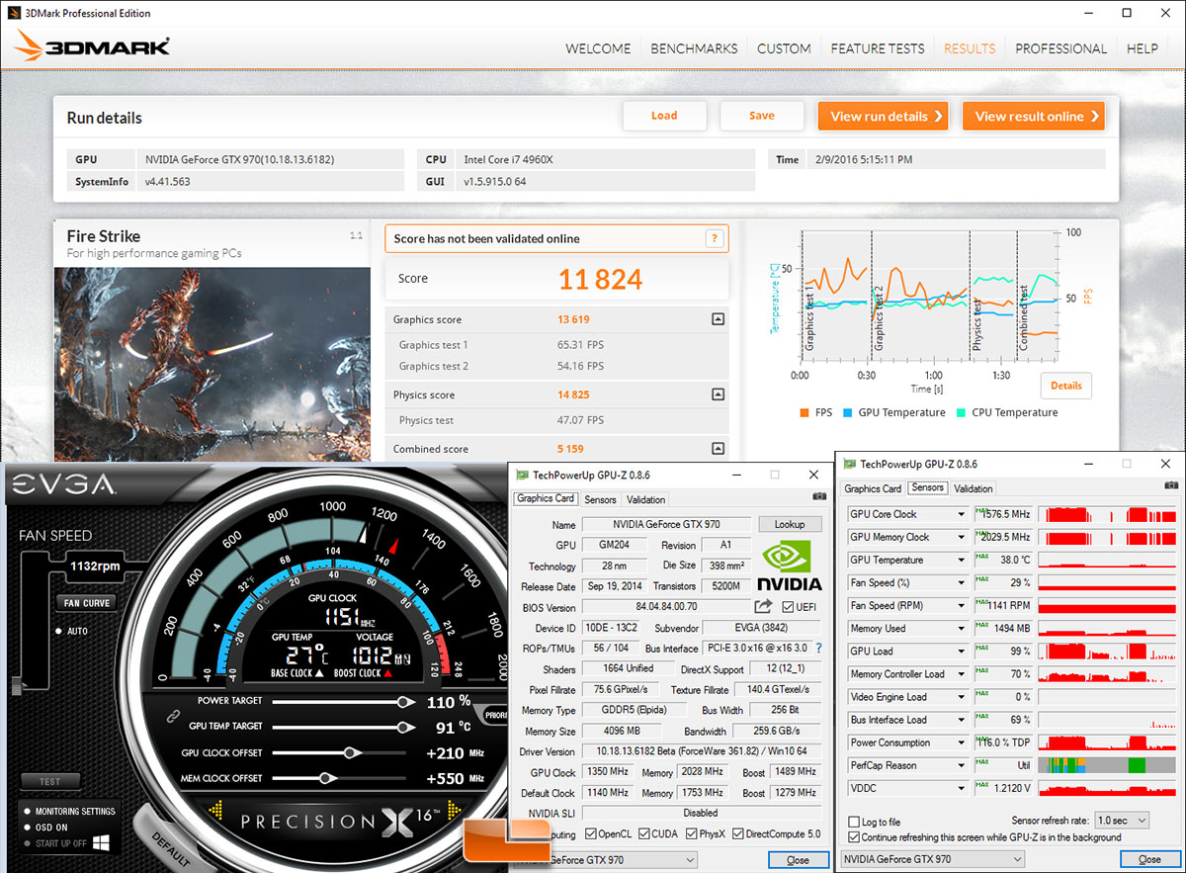
Task: Click the chain link icon beside Power Target
Action: (x=171, y=714)
